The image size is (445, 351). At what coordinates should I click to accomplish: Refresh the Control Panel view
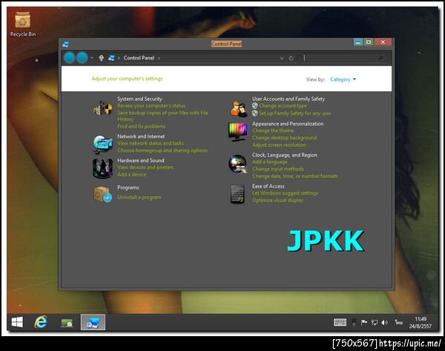(291, 58)
